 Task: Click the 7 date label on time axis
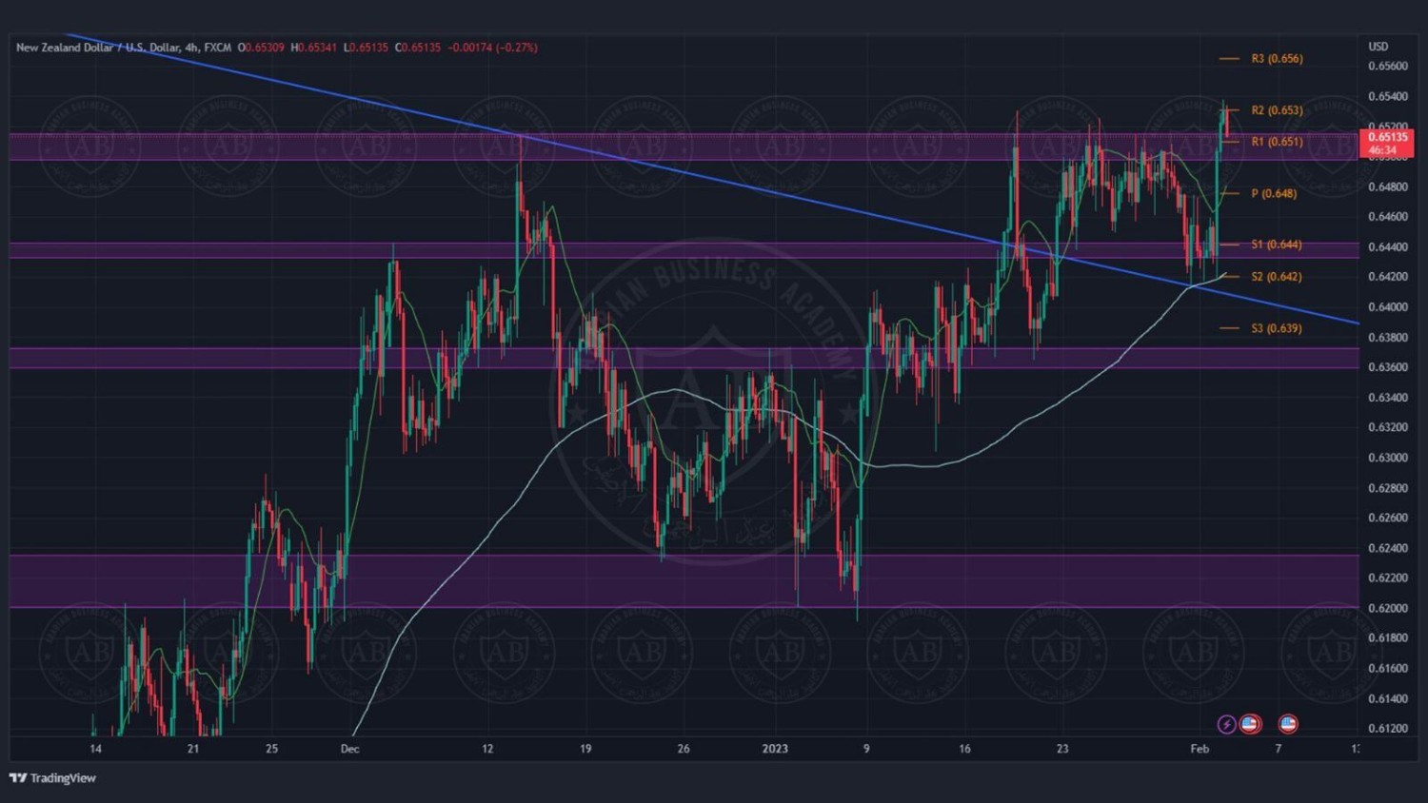(1279, 749)
